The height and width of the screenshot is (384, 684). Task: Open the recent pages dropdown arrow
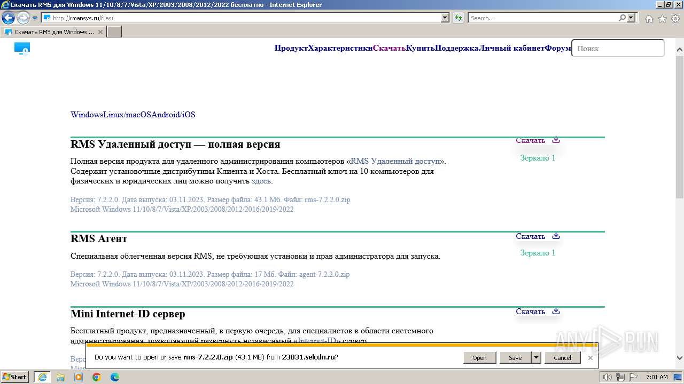click(35, 18)
